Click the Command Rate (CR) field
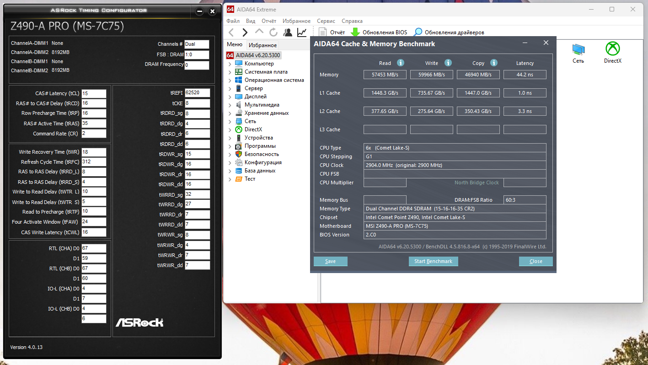This screenshot has height=365, width=648. click(x=94, y=134)
